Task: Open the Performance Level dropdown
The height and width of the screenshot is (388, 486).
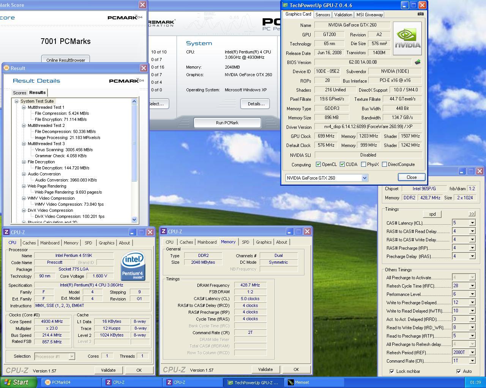Action: point(472,294)
